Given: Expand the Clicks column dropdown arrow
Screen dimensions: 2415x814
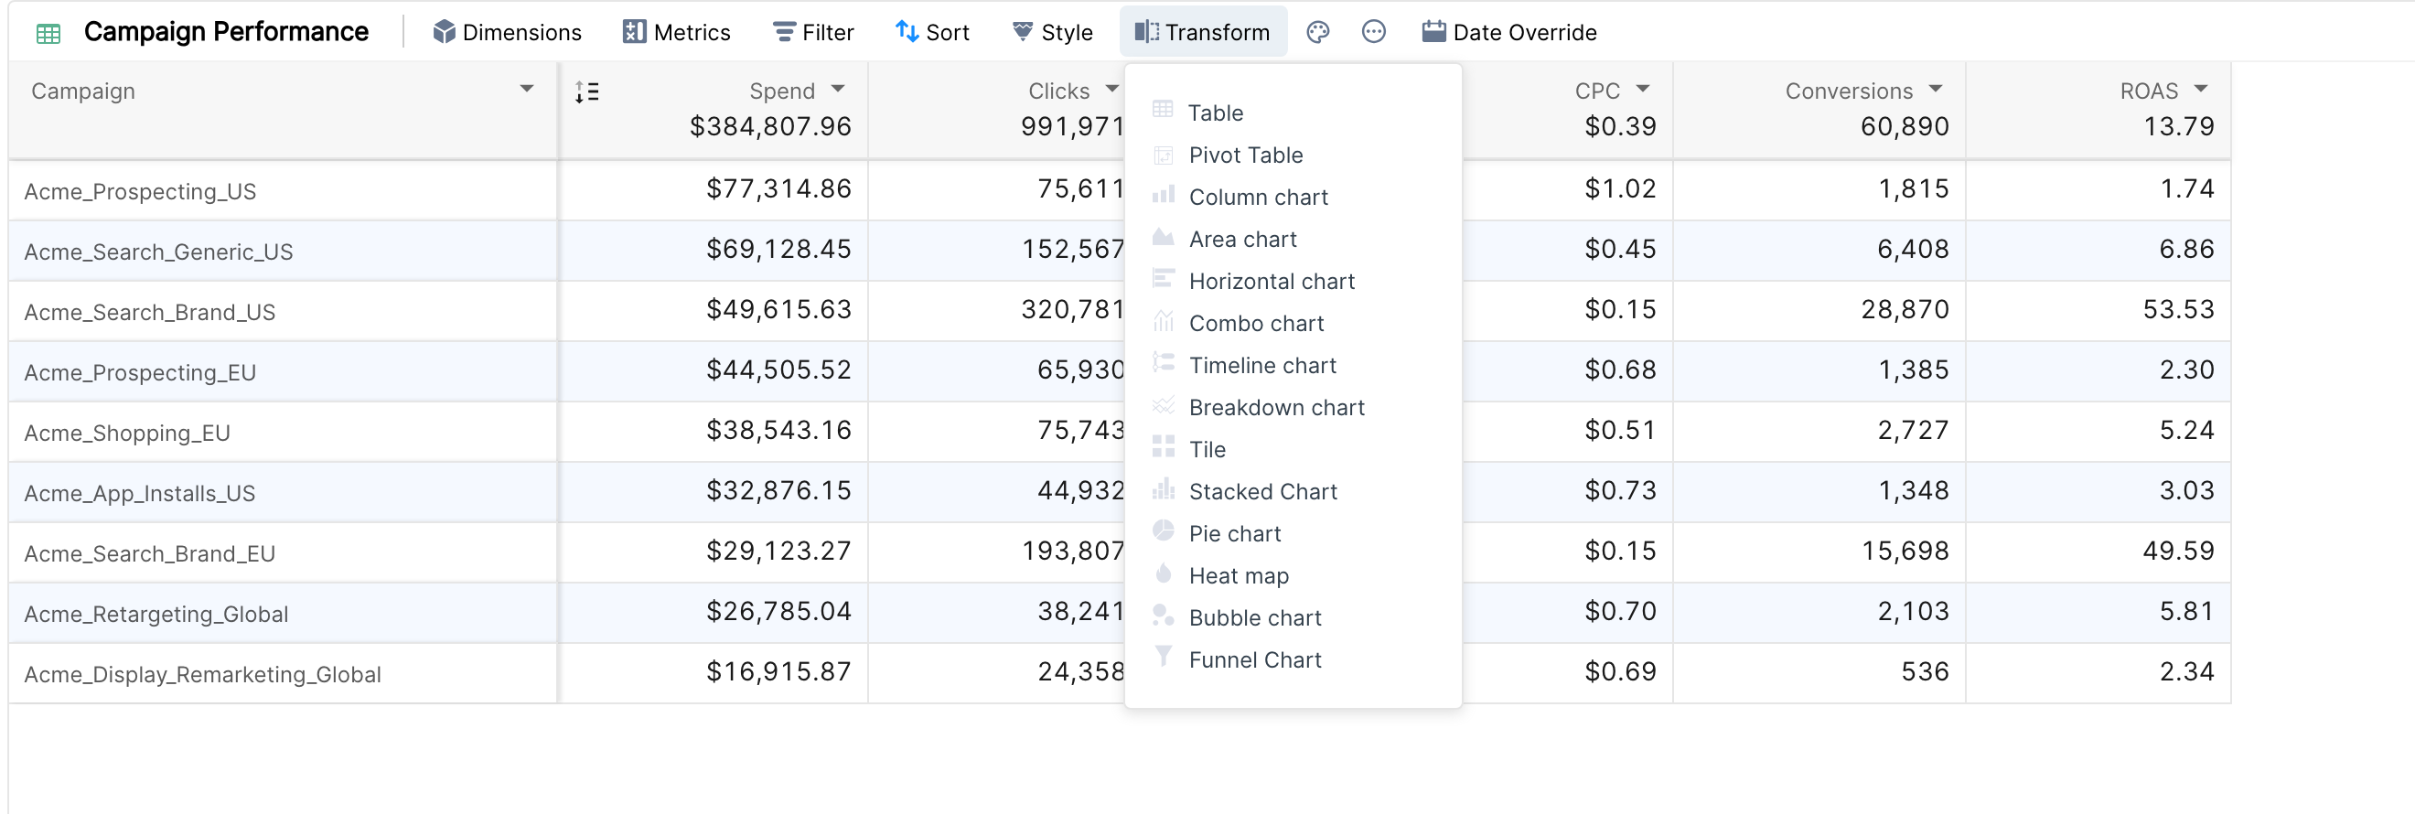Looking at the screenshot, I should tap(1111, 89).
